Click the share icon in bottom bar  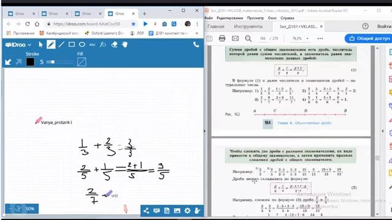146,211
